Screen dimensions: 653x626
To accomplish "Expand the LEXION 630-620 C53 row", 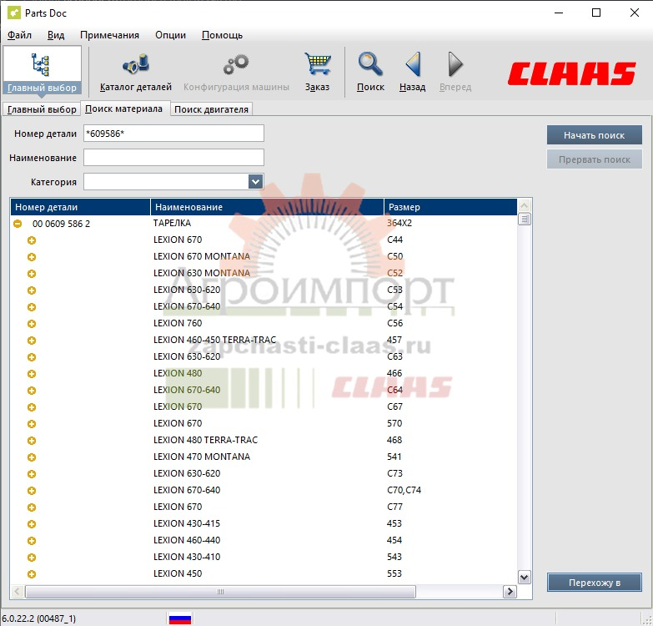I will tap(32, 290).
